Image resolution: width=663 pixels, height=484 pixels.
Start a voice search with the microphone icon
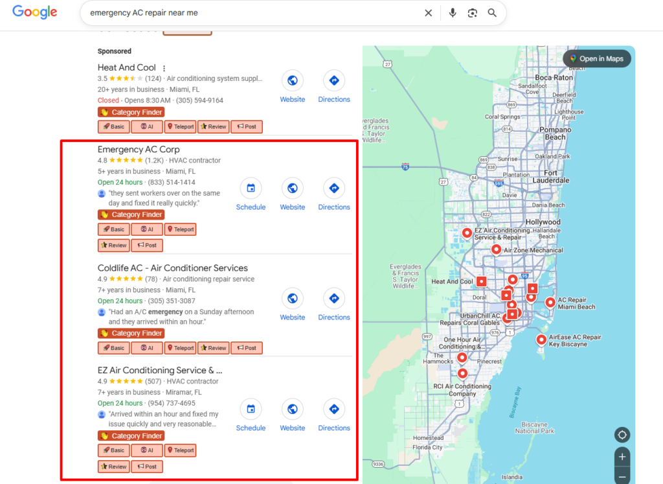[x=453, y=13]
